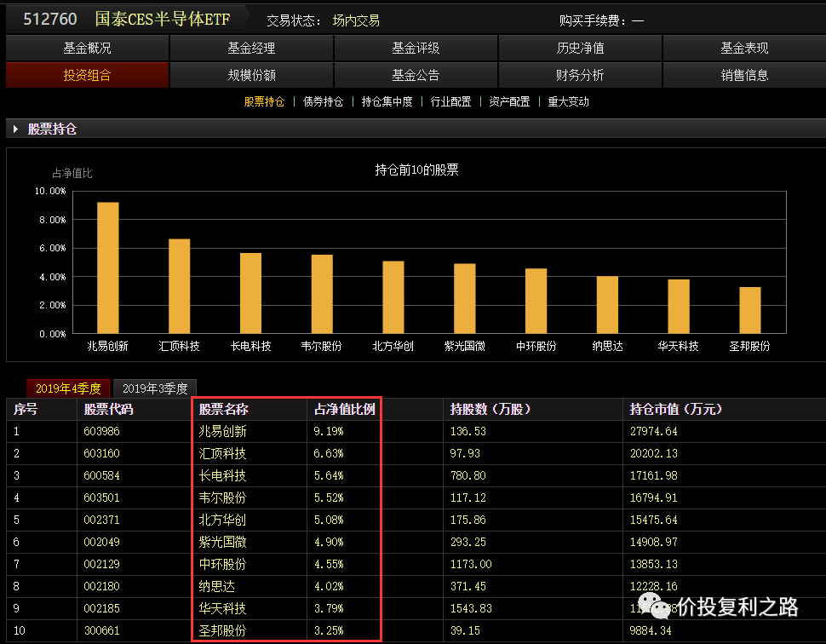The height and width of the screenshot is (644, 826).
Task: Open the 基金经理 tab
Action: click(x=251, y=48)
